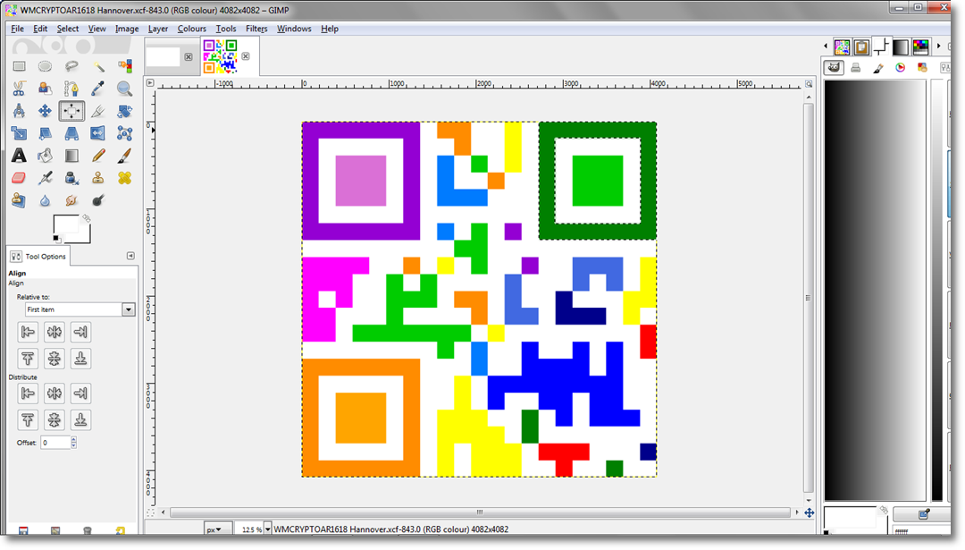Screen dimensions: 965x550
Task: Select the Fuzzy Select magic wand tool
Action: 98,66
